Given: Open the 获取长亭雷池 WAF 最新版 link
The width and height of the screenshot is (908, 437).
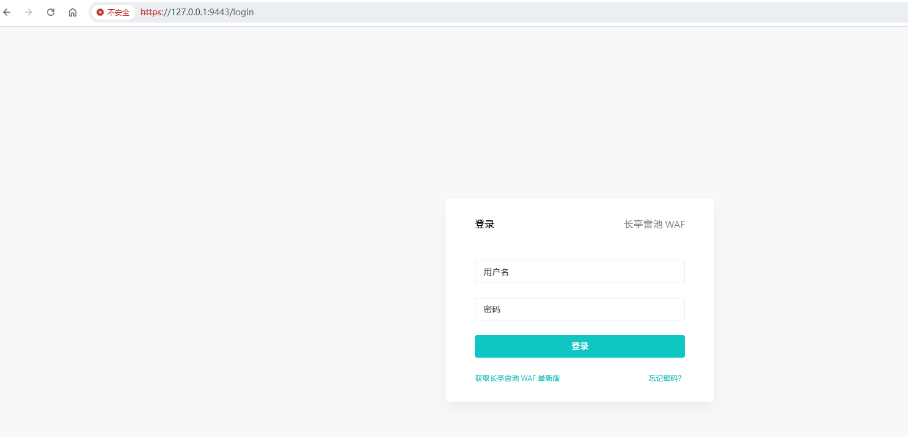Looking at the screenshot, I should coord(517,378).
